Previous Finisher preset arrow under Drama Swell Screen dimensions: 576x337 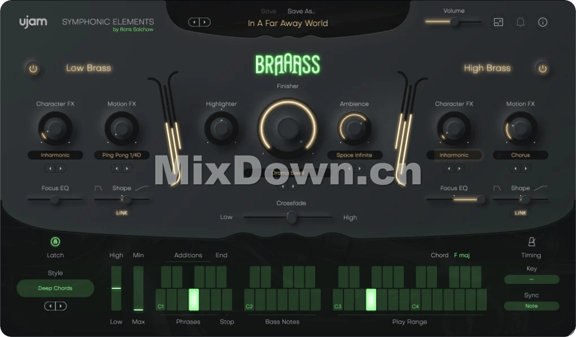[282, 186]
